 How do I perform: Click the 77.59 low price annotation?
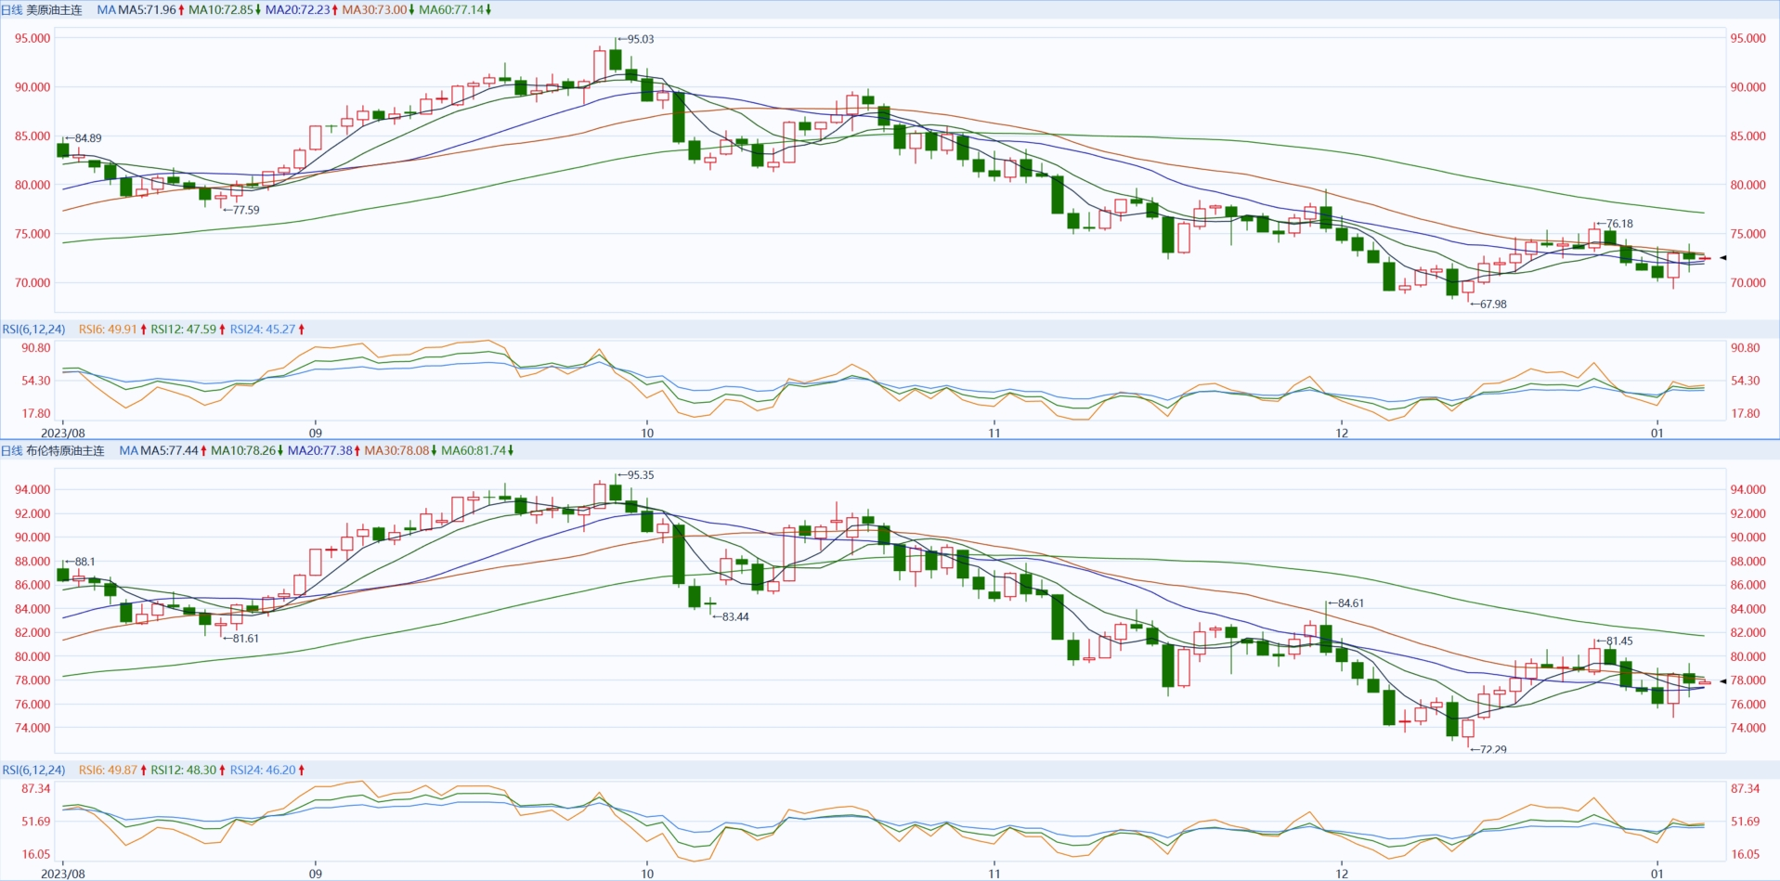tap(241, 211)
